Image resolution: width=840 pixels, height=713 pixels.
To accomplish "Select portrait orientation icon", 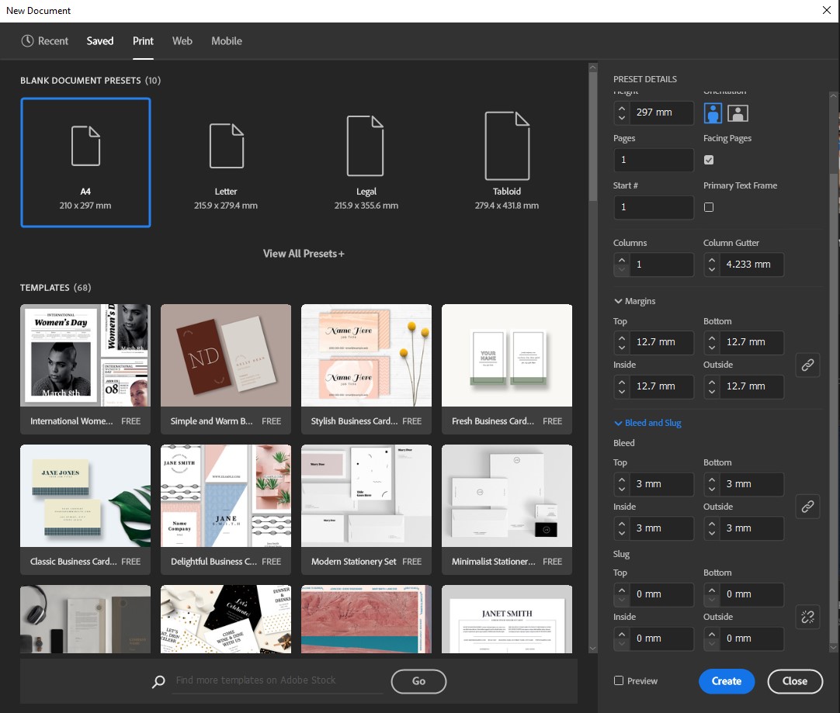I will point(712,112).
